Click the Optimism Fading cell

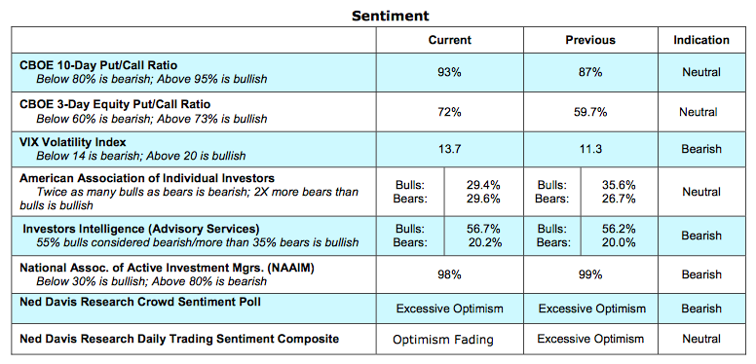coord(443,340)
